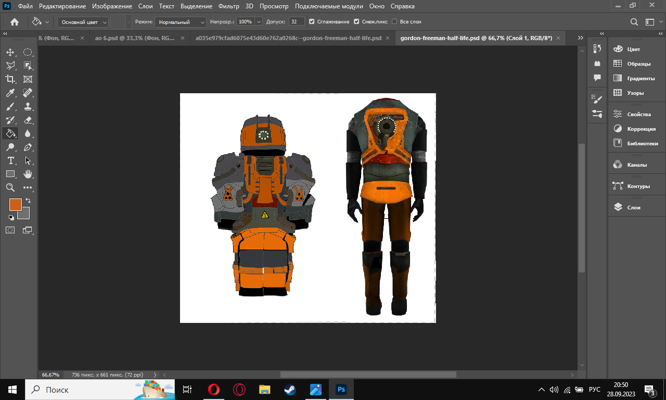Click the zoom percentage field 66,67%
Image resolution: width=666 pixels, height=400 pixels.
tap(50, 374)
